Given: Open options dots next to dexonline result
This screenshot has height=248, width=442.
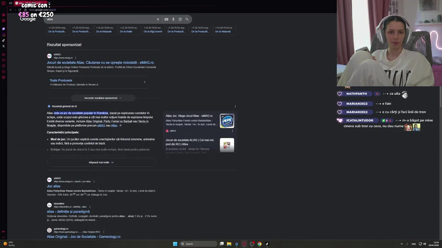Looking at the screenshot, I should [x=90, y=207].
